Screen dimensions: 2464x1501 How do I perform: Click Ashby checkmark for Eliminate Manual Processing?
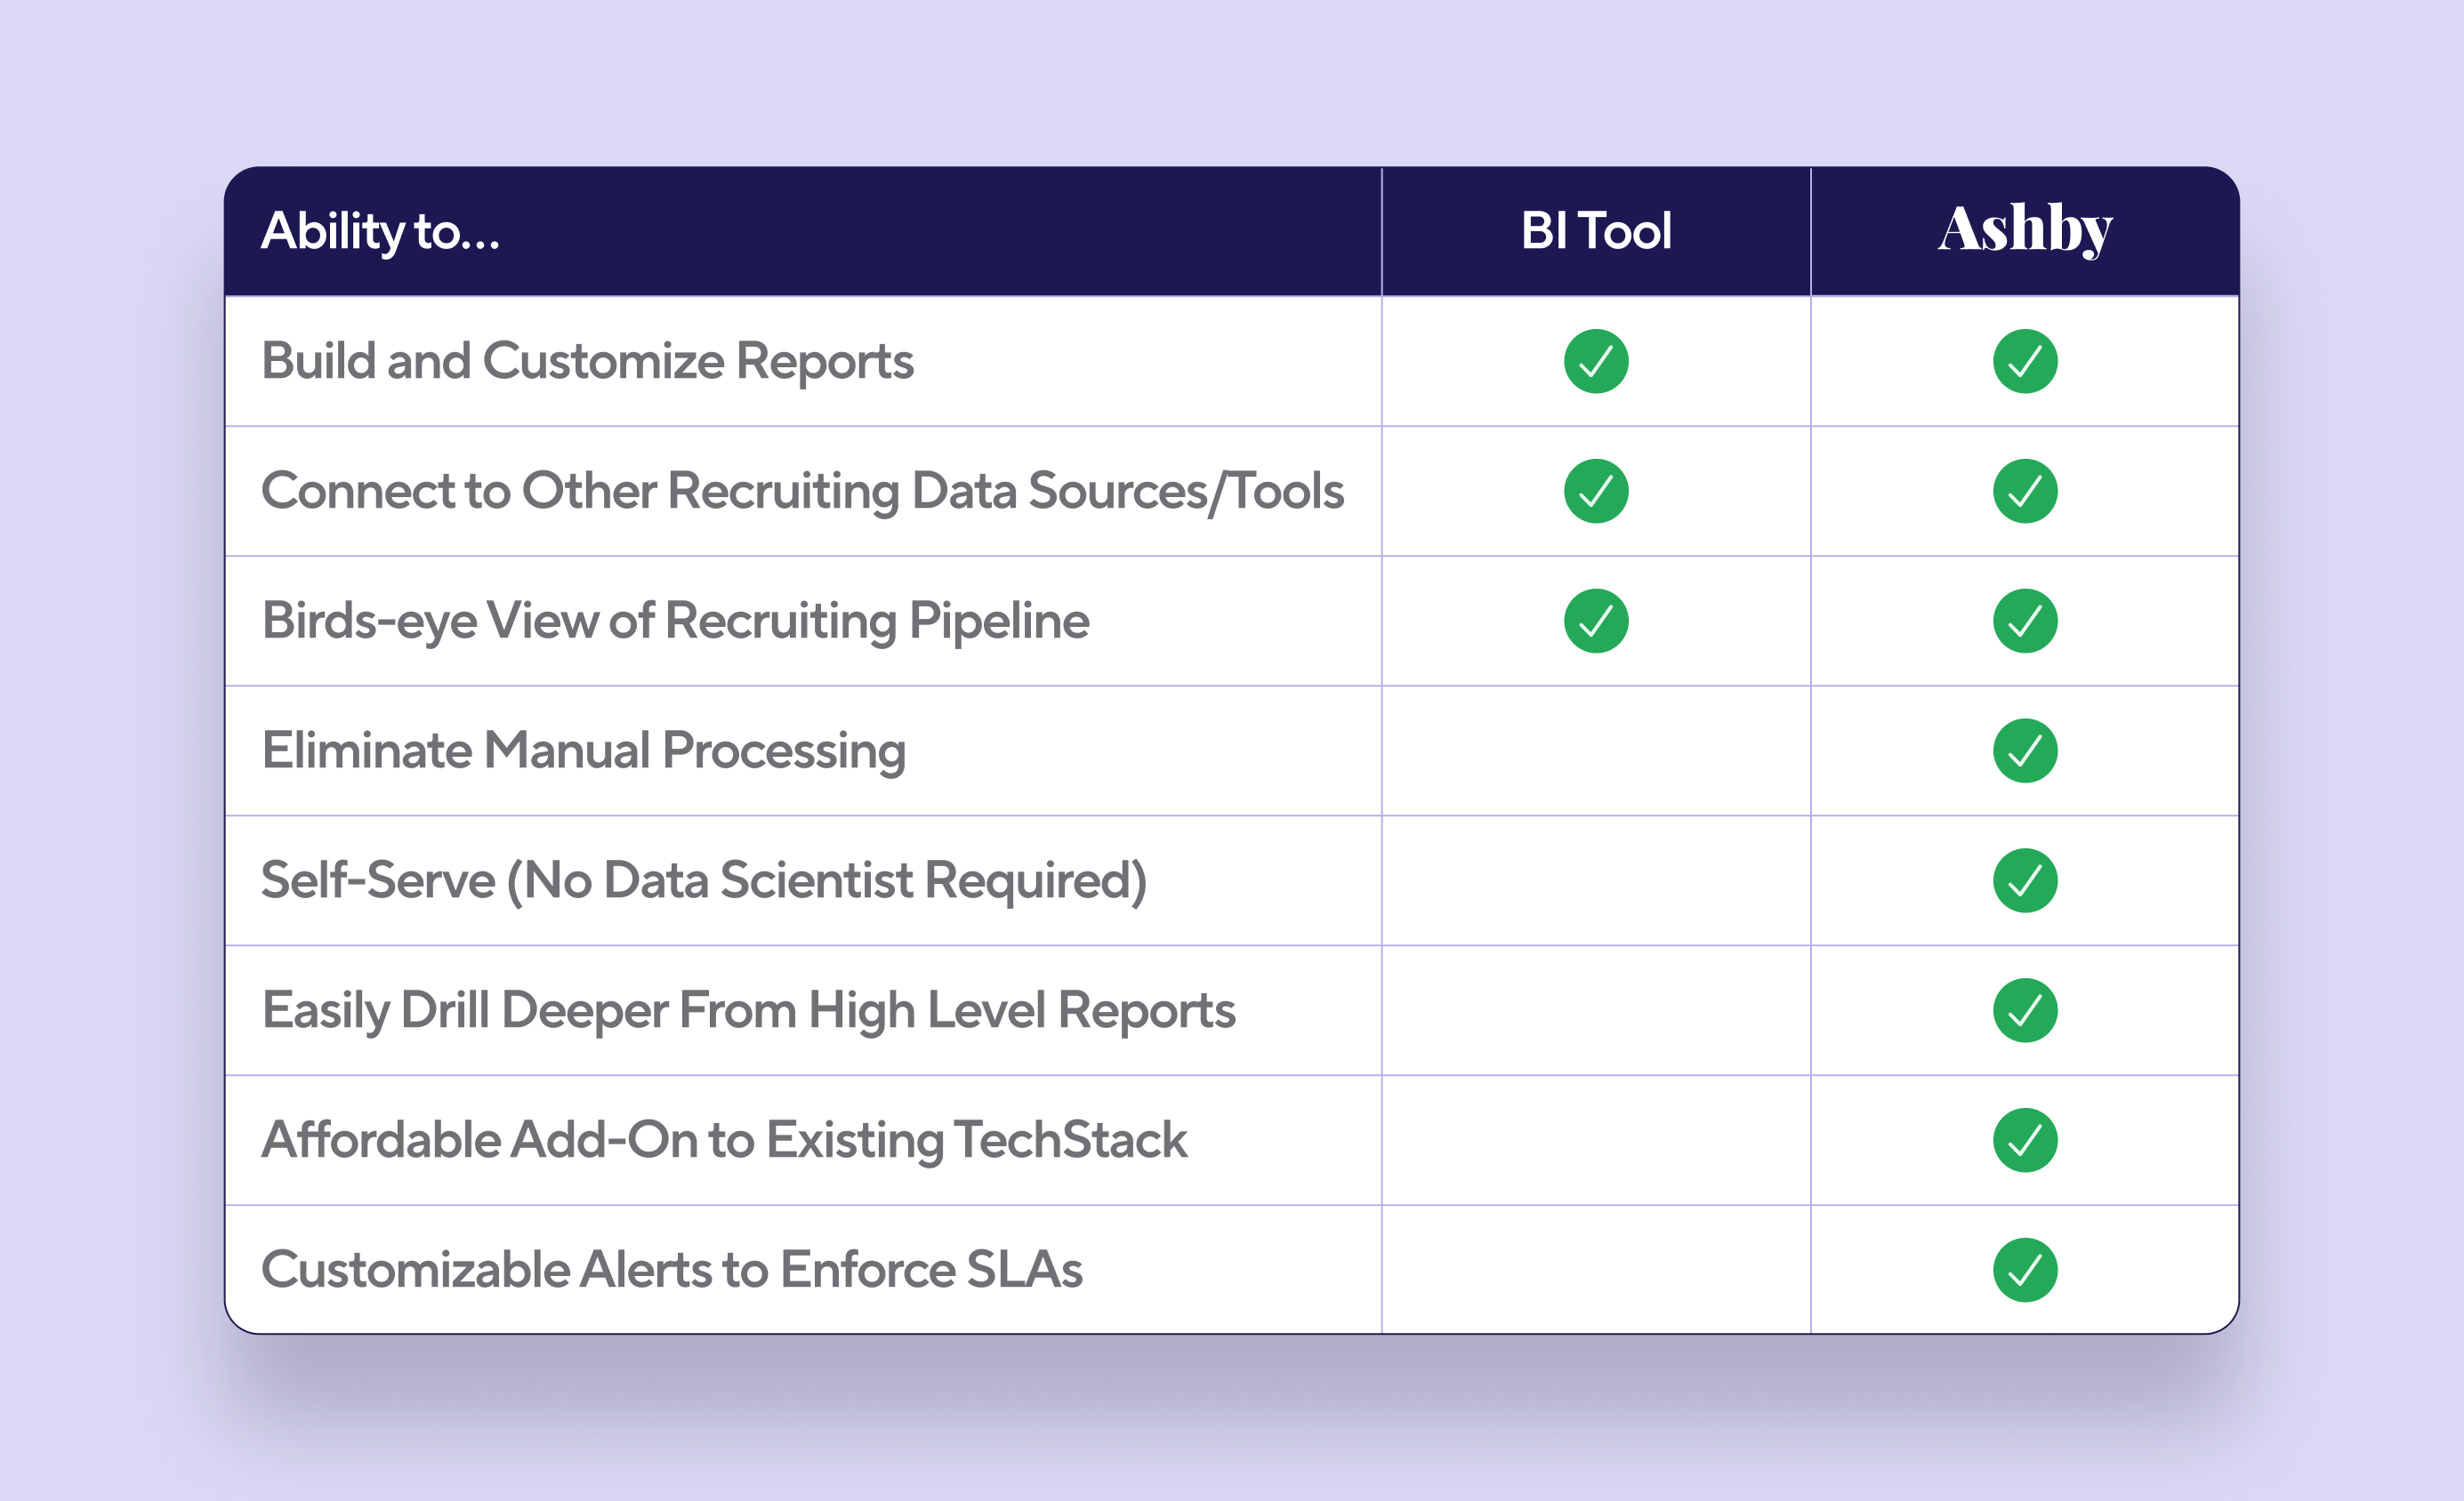pos(2025,750)
